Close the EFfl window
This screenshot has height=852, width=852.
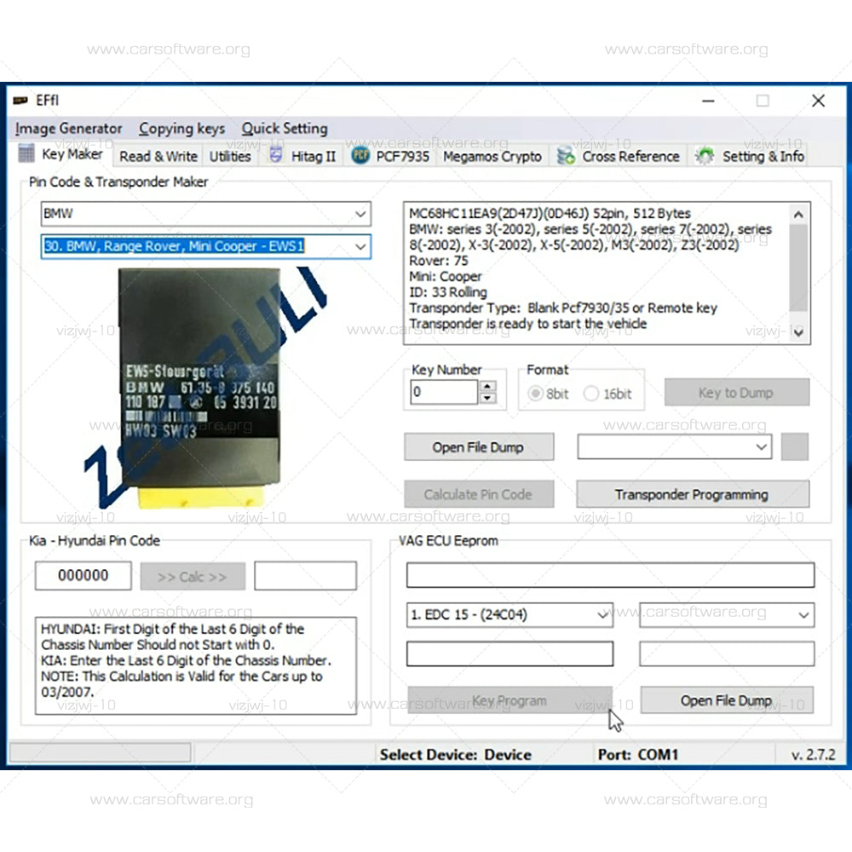tap(818, 101)
